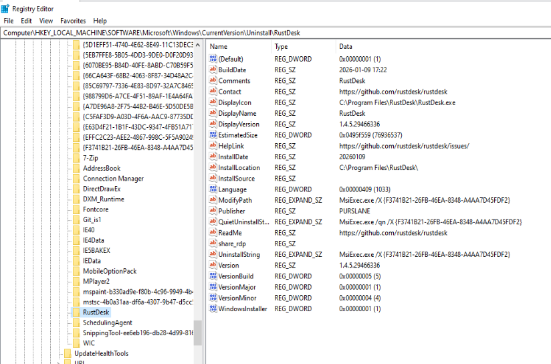Click the InstallSource string value icon
The height and width of the screenshot is (364, 551).
pyautogui.click(x=213, y=178)
